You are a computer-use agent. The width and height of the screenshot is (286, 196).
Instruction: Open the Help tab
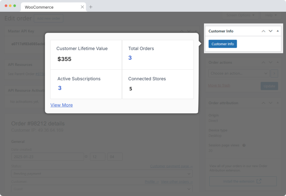pos(271,15)
